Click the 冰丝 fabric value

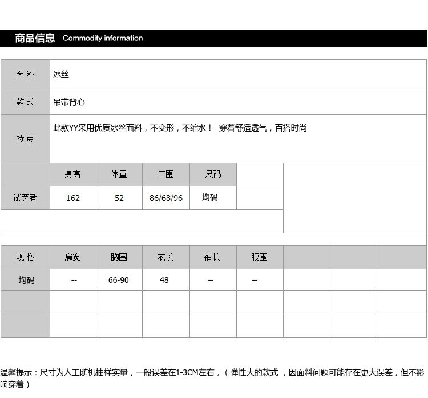pyautogui.click(x=61, y=75)
